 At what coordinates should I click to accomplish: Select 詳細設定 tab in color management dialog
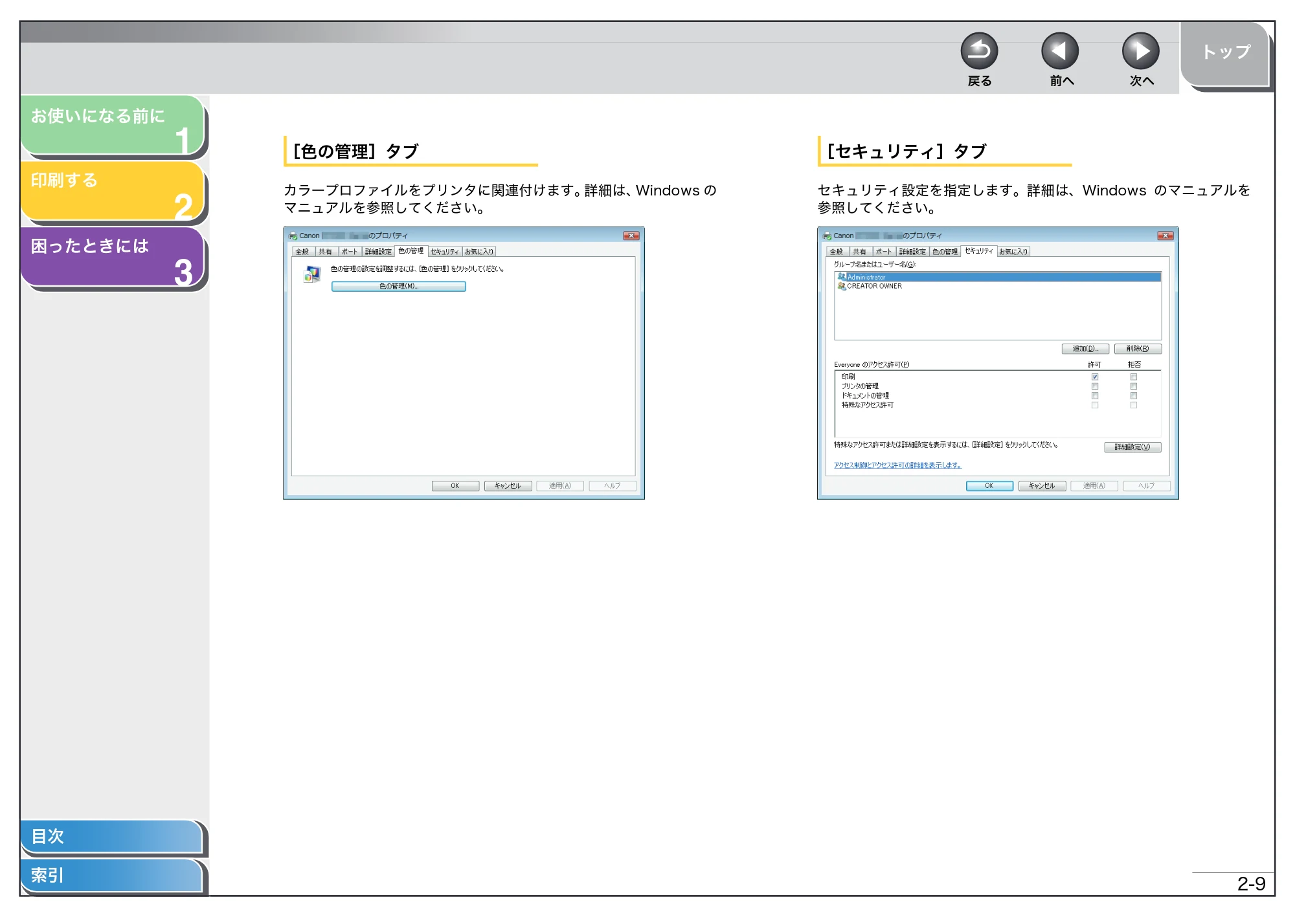coord(378,252)
